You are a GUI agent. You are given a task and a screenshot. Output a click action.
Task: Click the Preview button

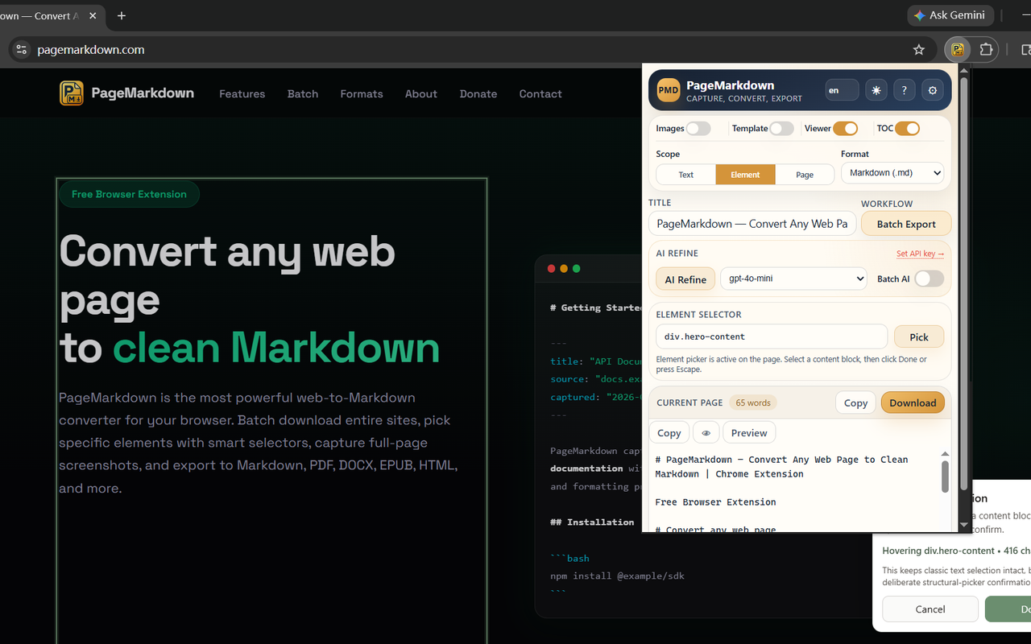(x=749, y=433)
